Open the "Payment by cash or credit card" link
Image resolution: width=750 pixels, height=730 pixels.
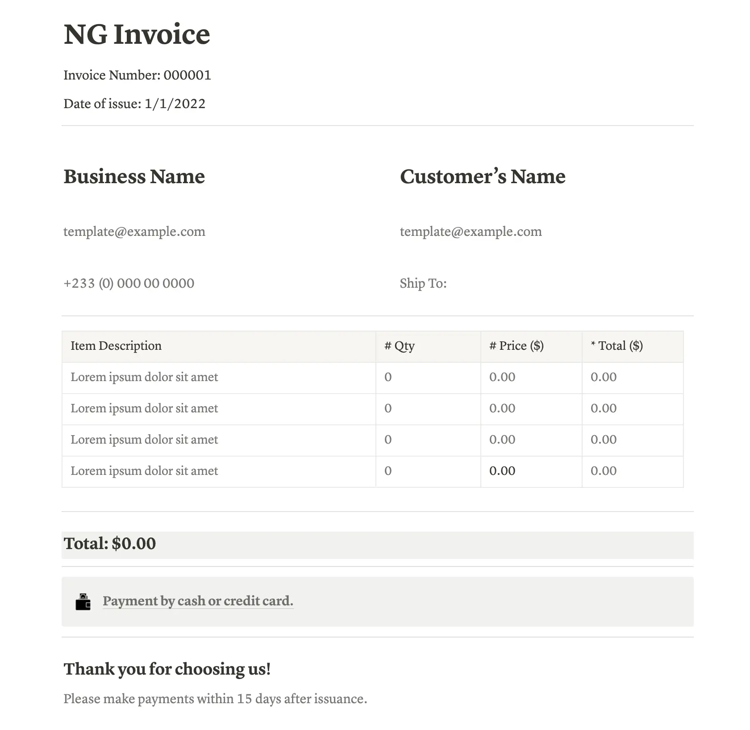tap(198, 601)
